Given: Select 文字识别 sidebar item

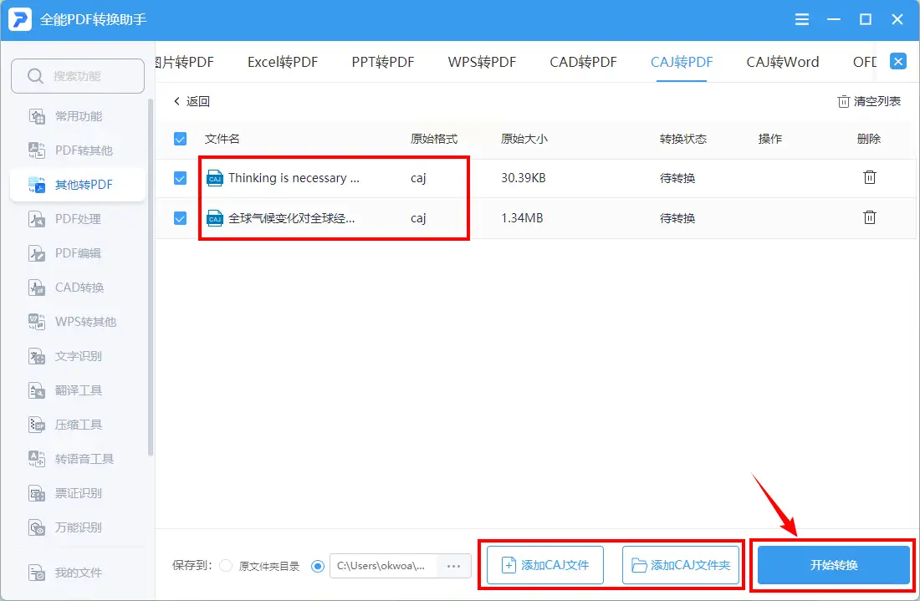Looking at the screenshot, I should point(78,356).
